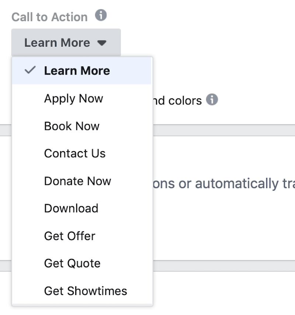295x315 pixels.
Task: Select Contact Us in the dropdown
Action: (x=74, y=153)
